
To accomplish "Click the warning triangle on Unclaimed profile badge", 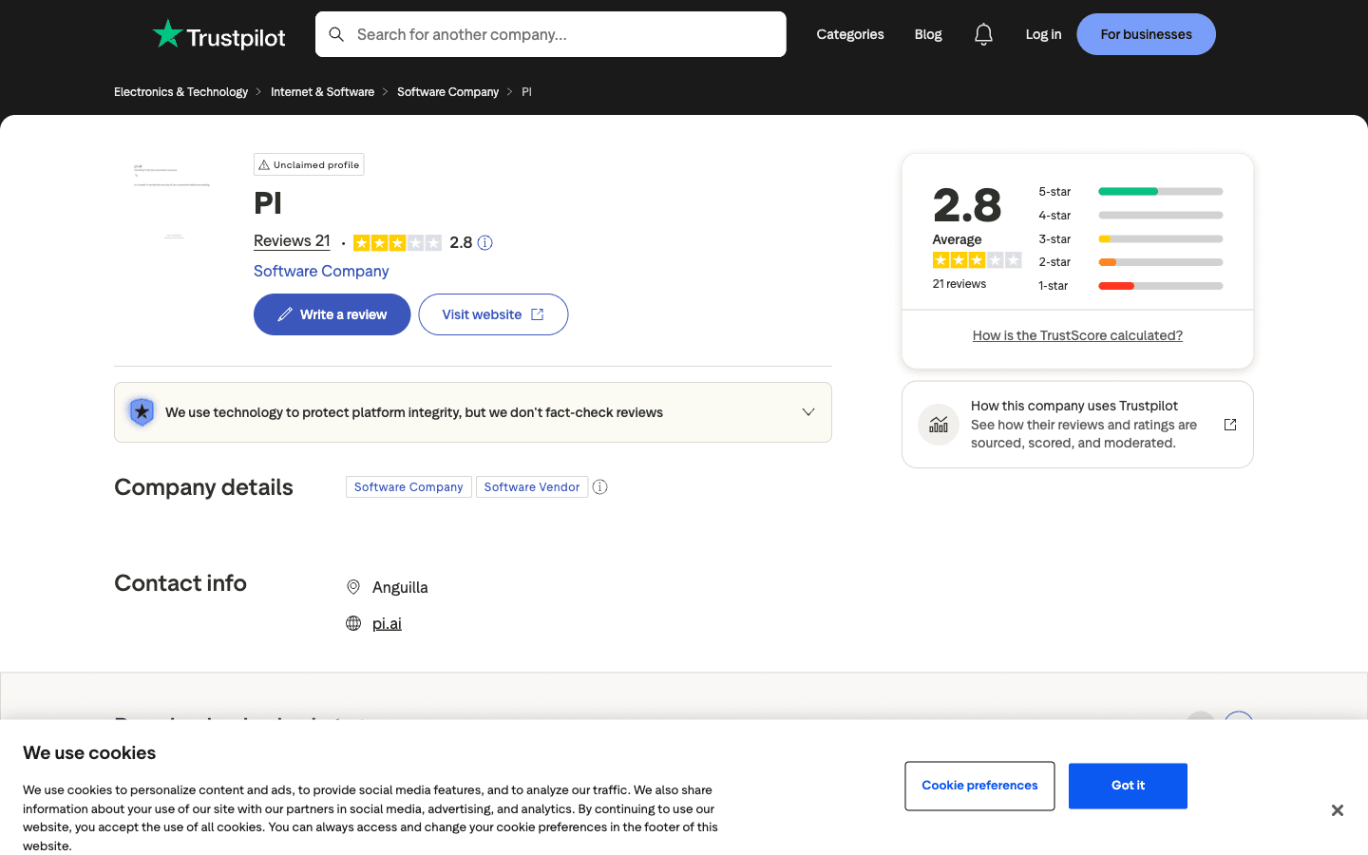I will [x=264, y=164].
